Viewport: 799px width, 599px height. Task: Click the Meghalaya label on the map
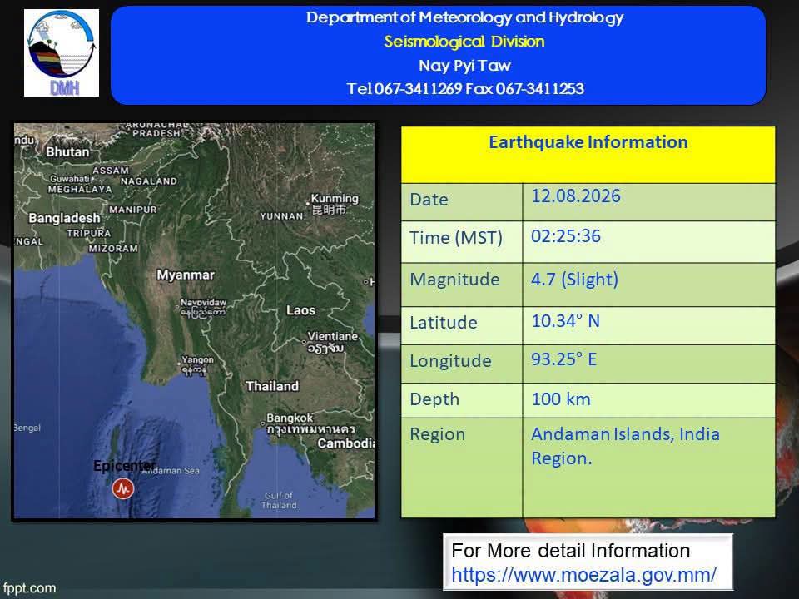click(x=80, y=190)
